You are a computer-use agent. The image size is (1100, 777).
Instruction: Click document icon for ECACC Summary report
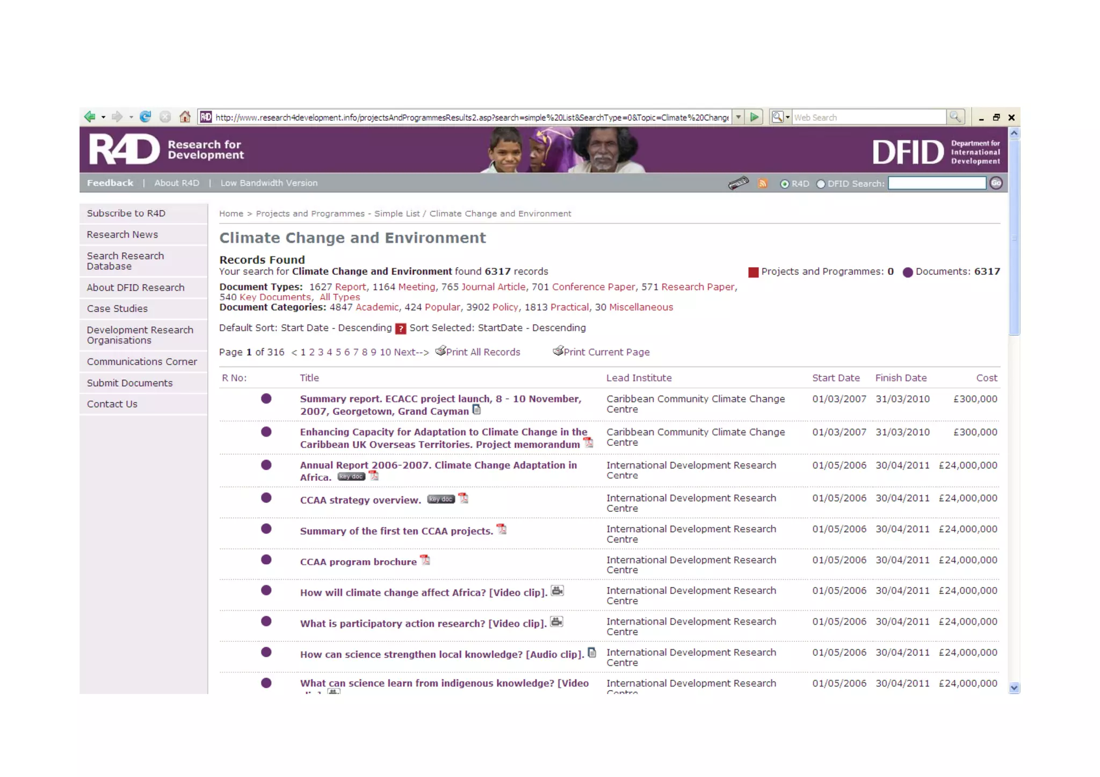tap(476, 409)
